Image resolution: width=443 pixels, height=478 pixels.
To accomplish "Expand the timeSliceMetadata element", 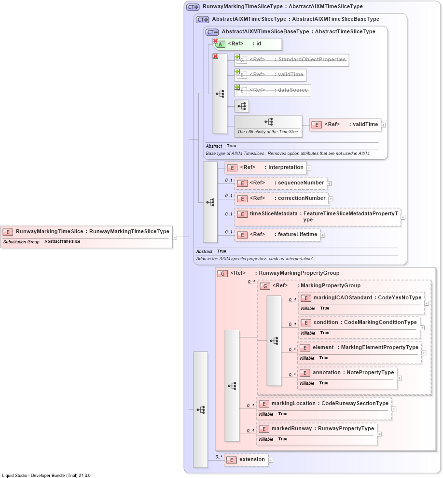I will pos(403,217).
